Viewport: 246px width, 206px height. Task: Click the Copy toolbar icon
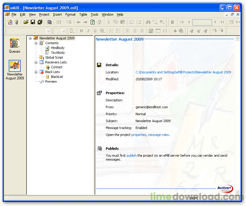116,22
